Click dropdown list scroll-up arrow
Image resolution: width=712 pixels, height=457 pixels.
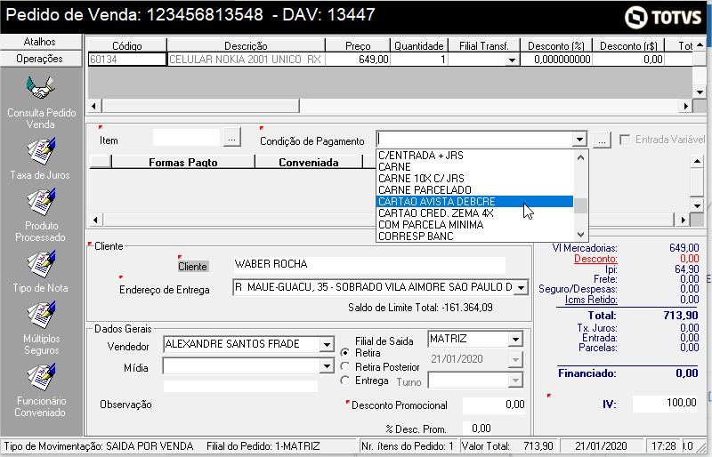[580, 157]
